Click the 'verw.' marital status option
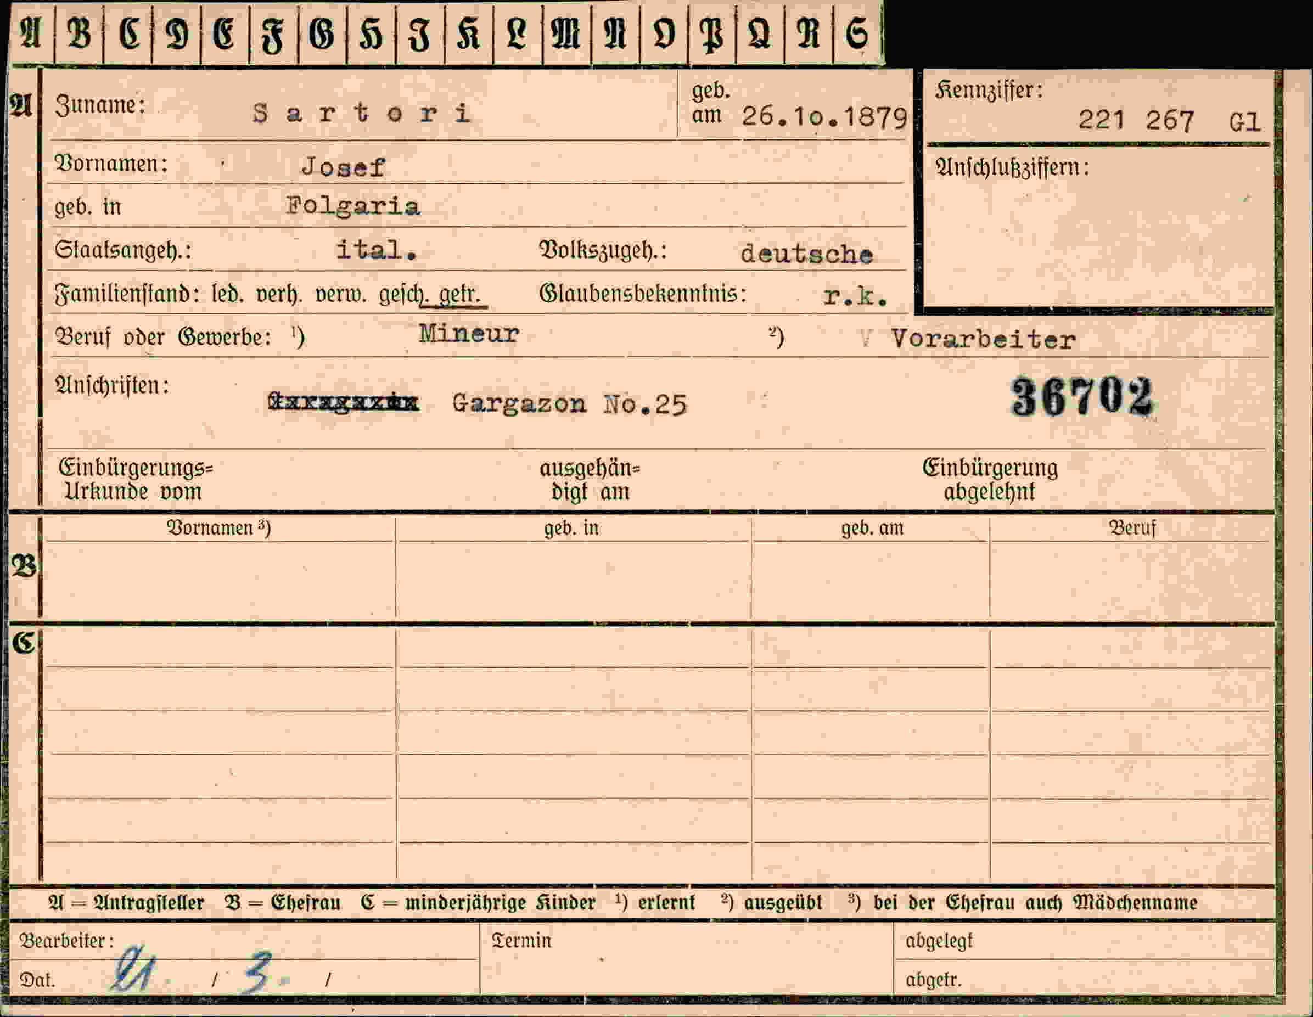1313x1017 pixels. click(341, 295)
